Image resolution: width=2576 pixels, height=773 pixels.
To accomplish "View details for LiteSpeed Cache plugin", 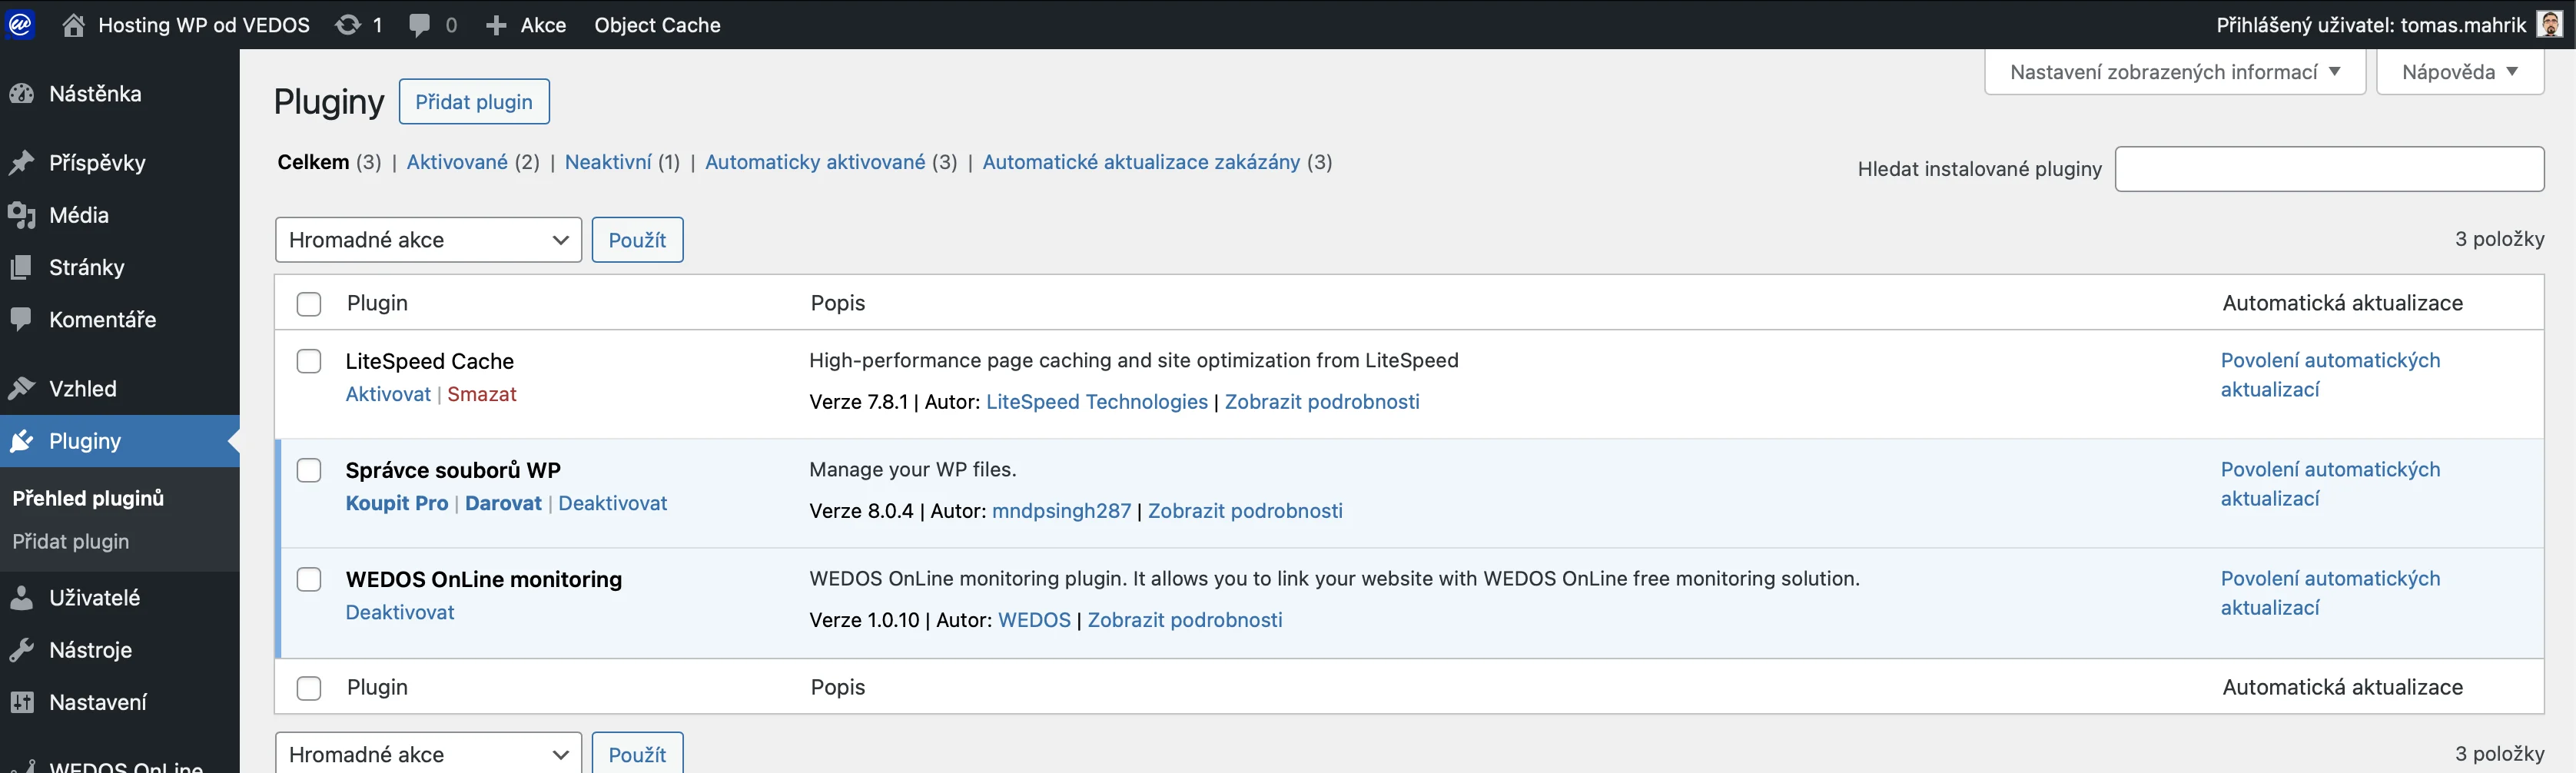I will tap(1322, 402).
